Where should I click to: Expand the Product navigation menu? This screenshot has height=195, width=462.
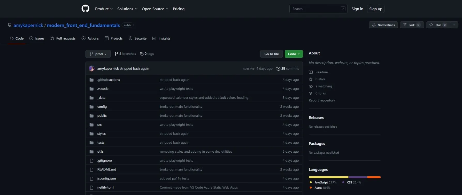tap(104, 9)
